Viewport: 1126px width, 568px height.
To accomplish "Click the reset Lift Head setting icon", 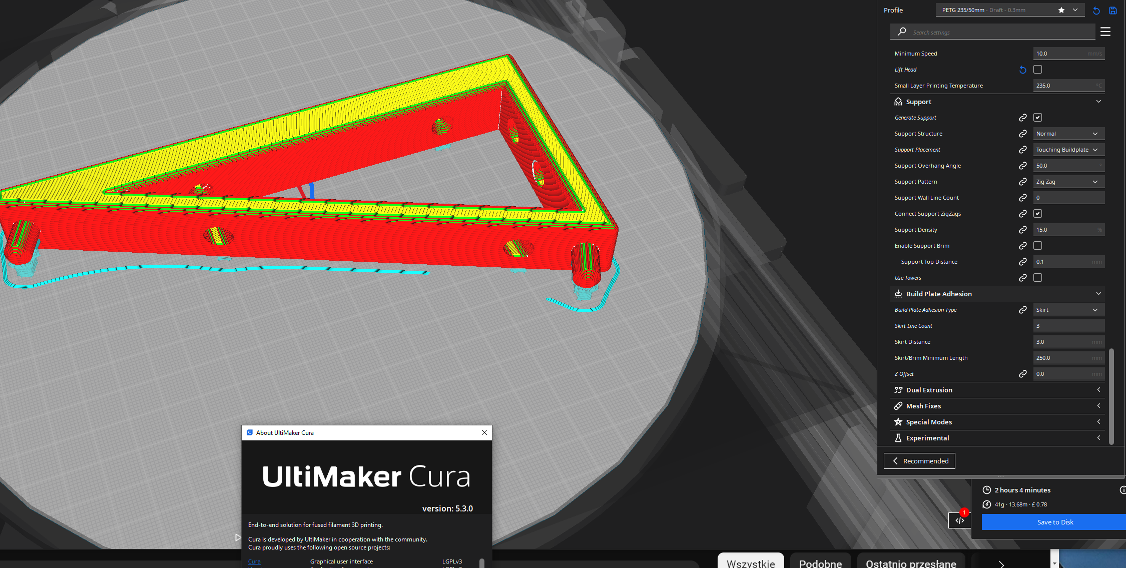I will click(x=1022, y=70).
